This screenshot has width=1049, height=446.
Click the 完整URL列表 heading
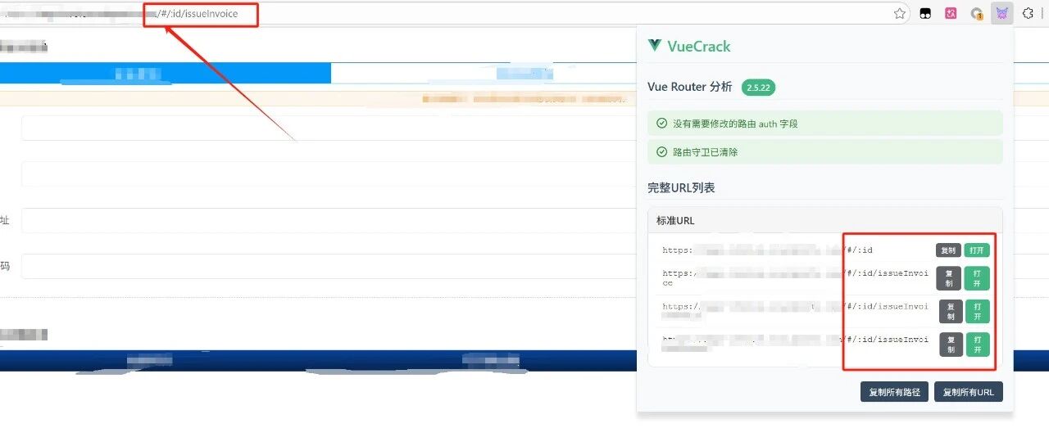(x=681, y=187)
